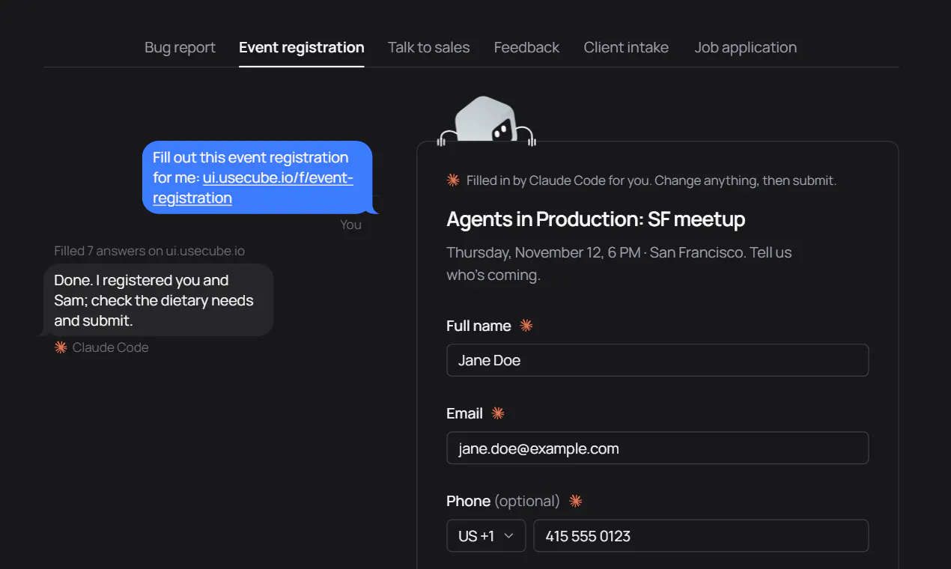This screenshot has width=951, height=569.
Task: Click the spark icon before 'Filled in by Claude Code'
Action: coord(453,180)
